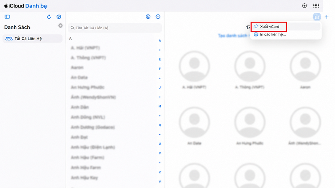Jump to letter E in the index

[x=160, y=59]
